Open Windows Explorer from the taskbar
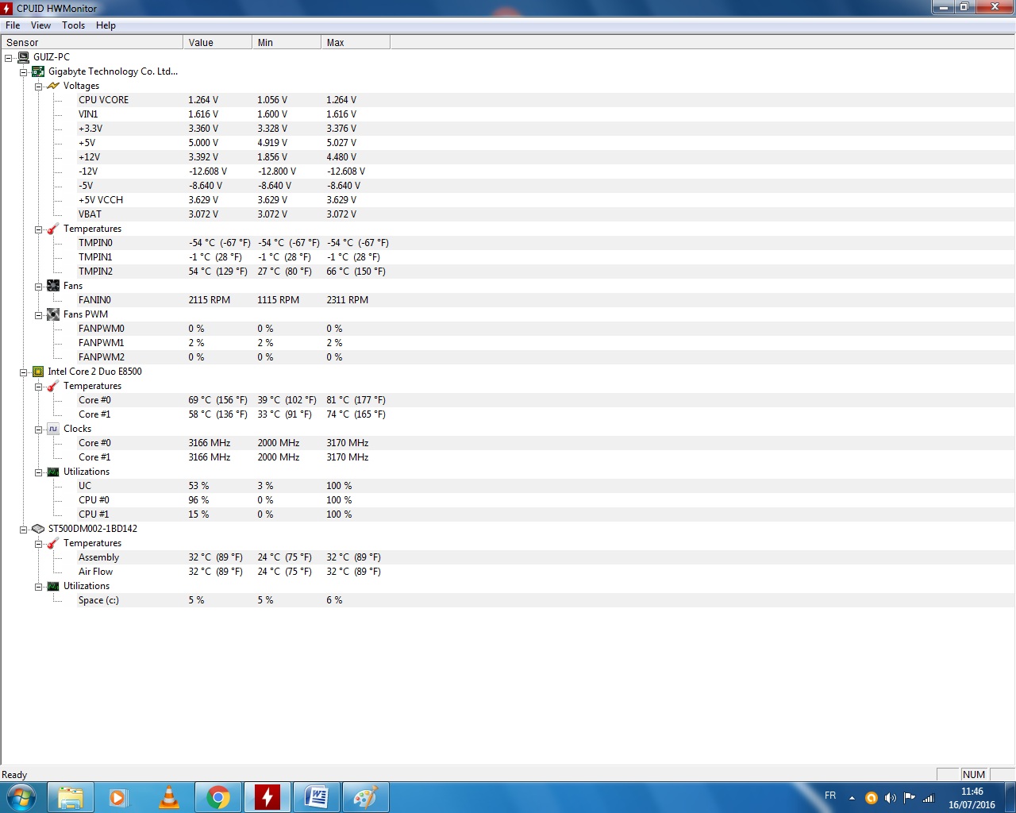This screenshot has width=1016, height=813. [x=71, y=797]
